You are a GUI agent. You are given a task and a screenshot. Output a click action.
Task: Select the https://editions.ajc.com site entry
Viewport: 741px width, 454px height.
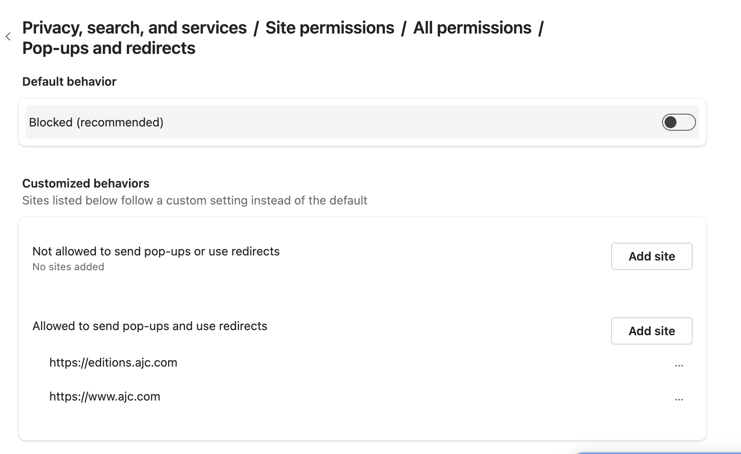tap(113, 363)
